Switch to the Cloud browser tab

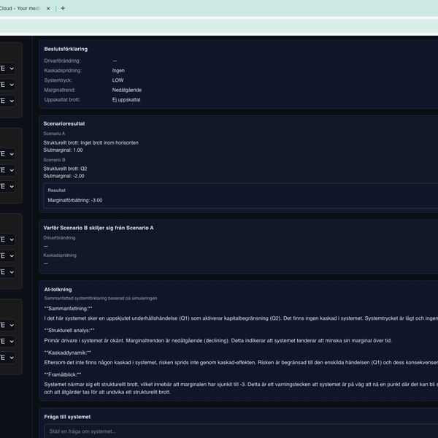coord(20,8)
